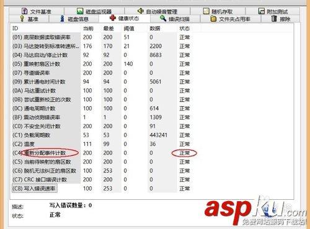Click temperature data value 36
The height and width of the screenshot is (229, 310).
[153, 144]
